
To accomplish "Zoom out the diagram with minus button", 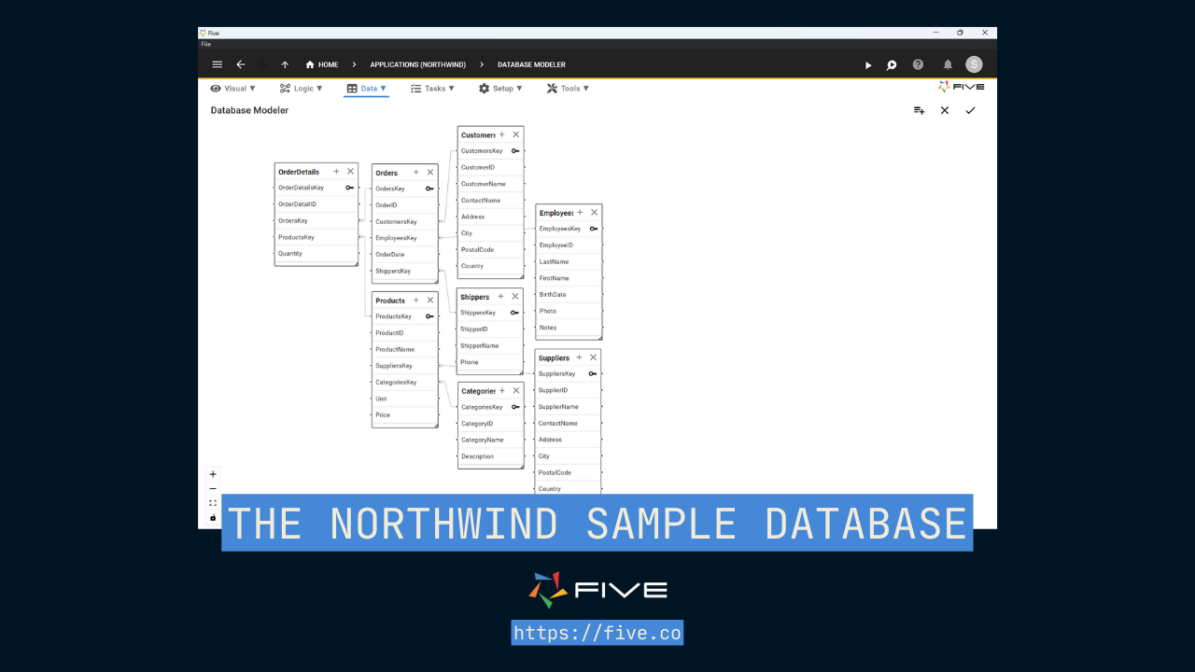I will click(213, 489).
